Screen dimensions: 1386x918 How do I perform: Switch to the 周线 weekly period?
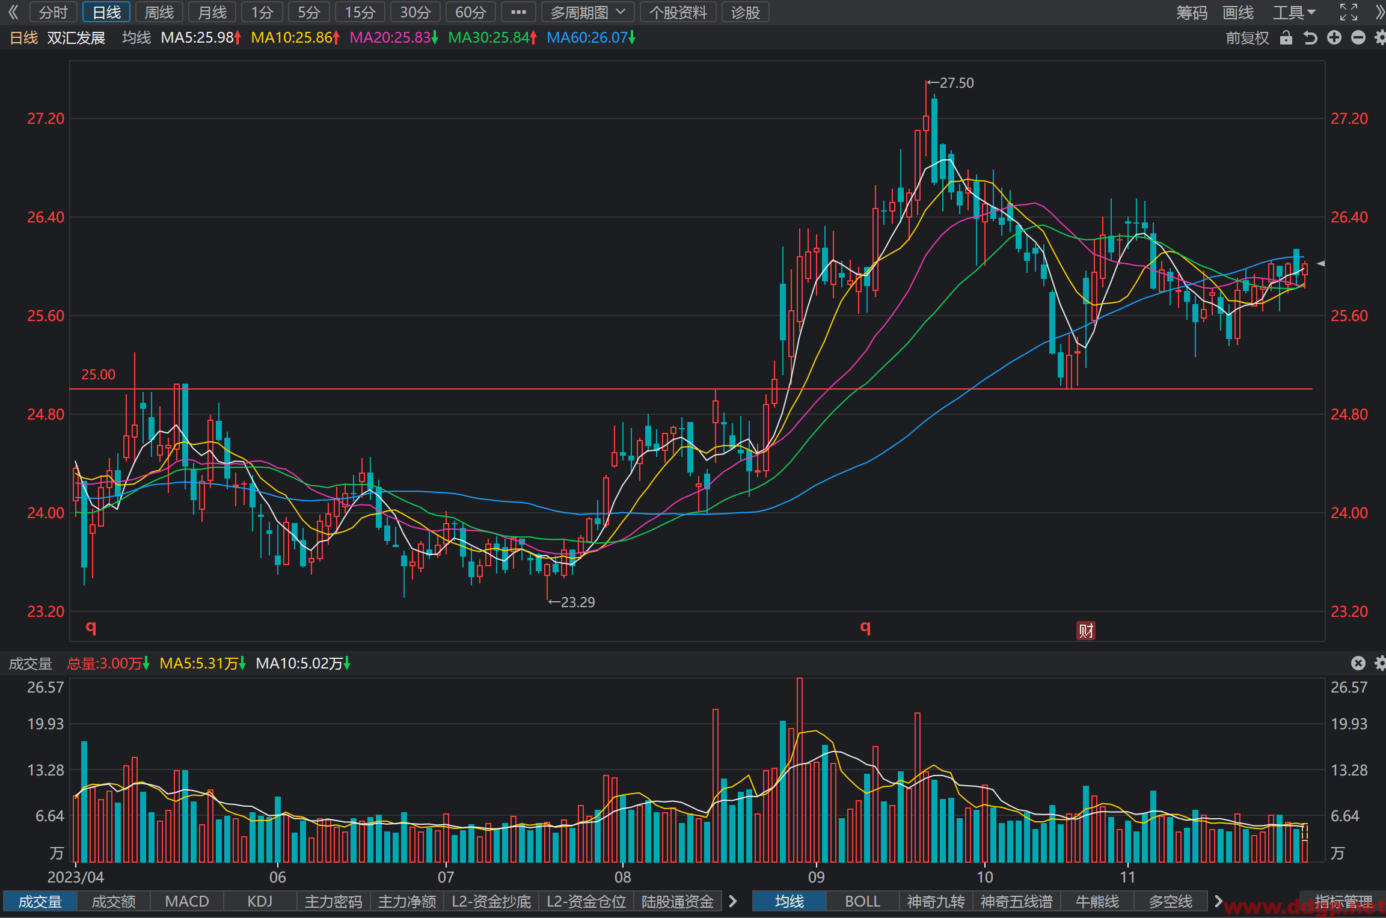(159, 12)
